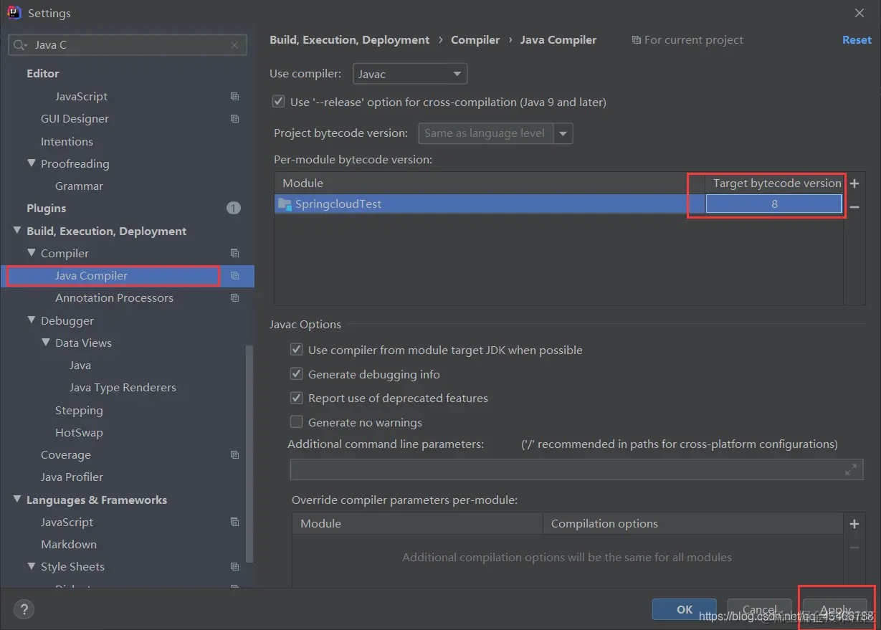This screenshot has height=630, width=881.
Task: Clear the settings search field
Action: point(234,45)
